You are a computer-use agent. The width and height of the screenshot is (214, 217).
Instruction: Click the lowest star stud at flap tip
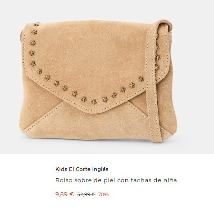[x=94, y=102]
